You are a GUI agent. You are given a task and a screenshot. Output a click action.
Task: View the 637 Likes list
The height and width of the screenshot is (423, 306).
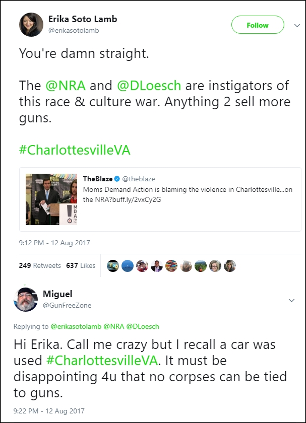tap(81, 265)
